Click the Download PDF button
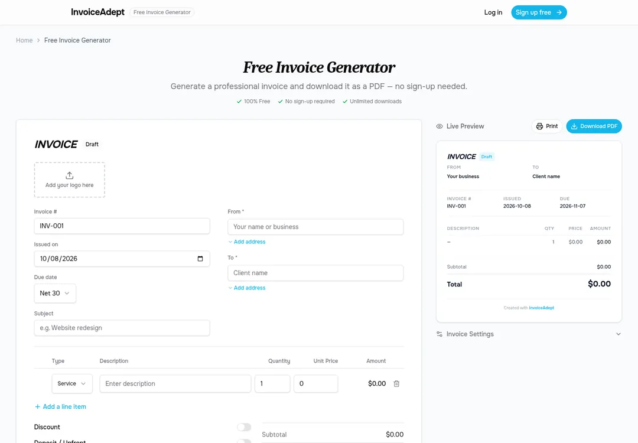The width and height of the screenshot is (638, 443). (594, 126)
